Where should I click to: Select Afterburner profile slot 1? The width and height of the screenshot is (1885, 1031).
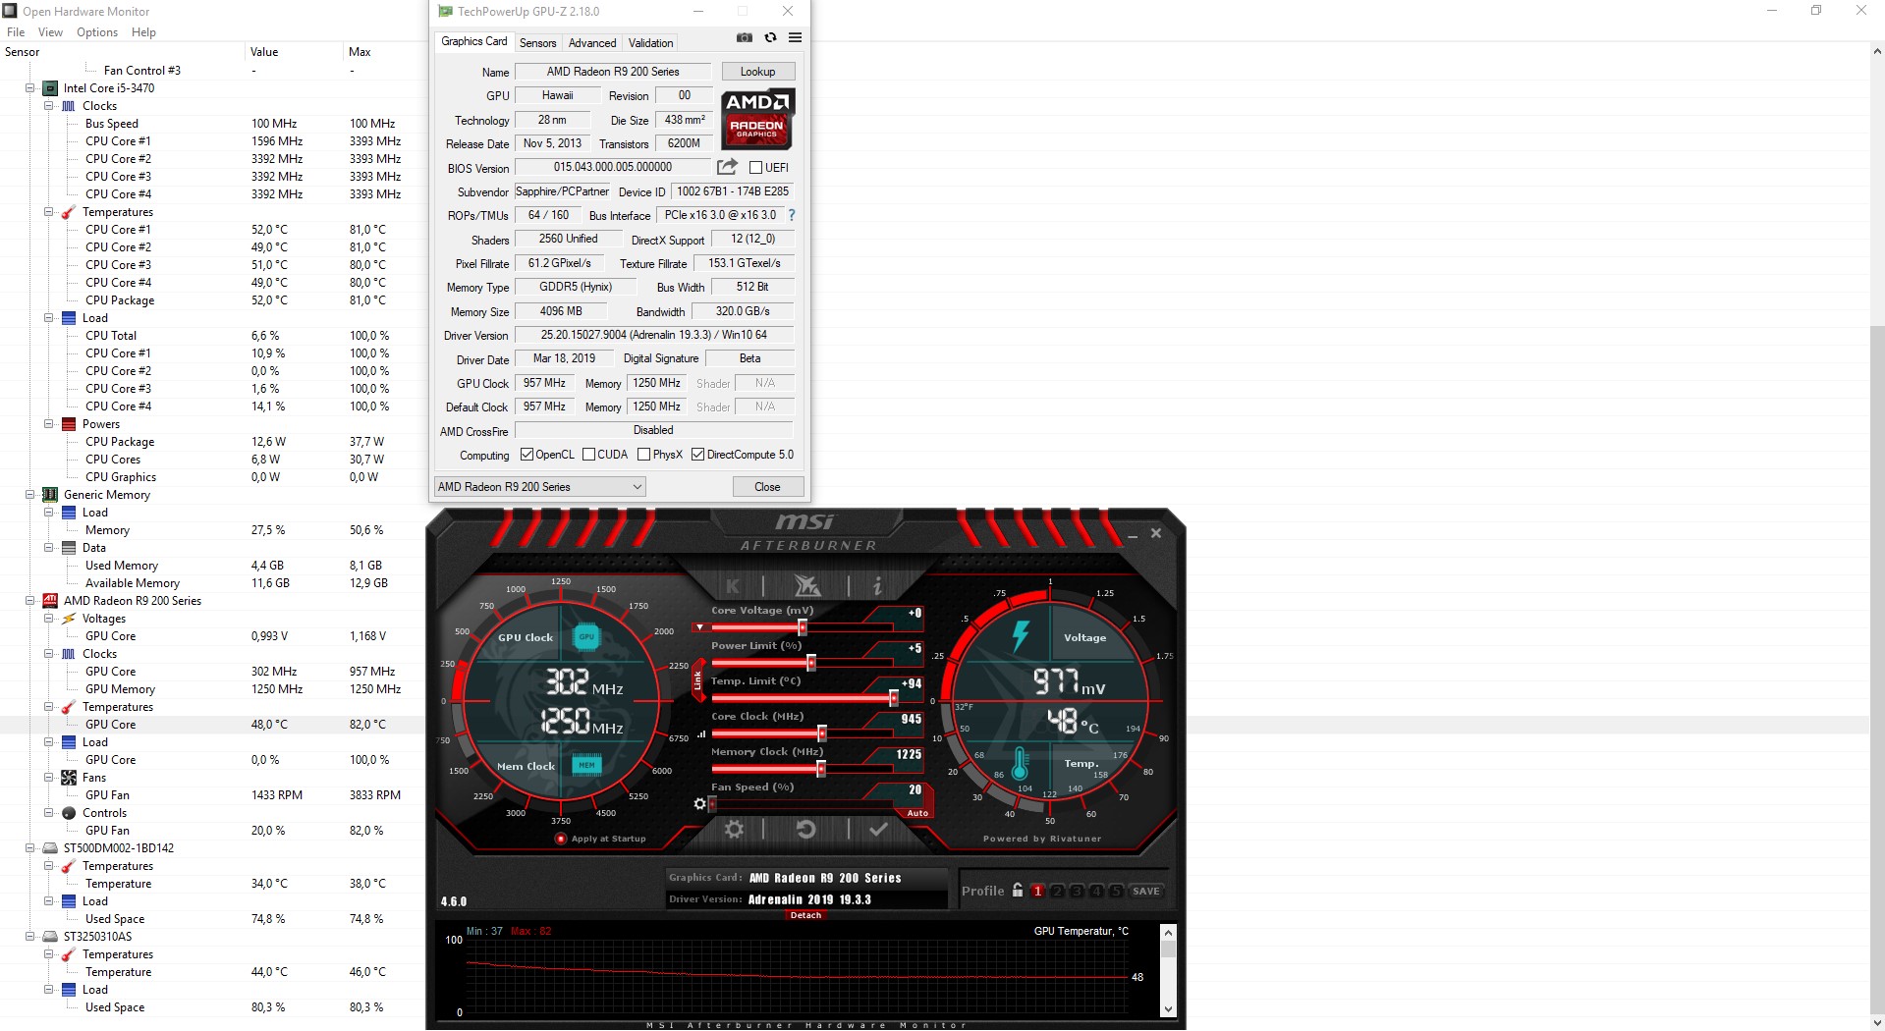[1037, 891]
